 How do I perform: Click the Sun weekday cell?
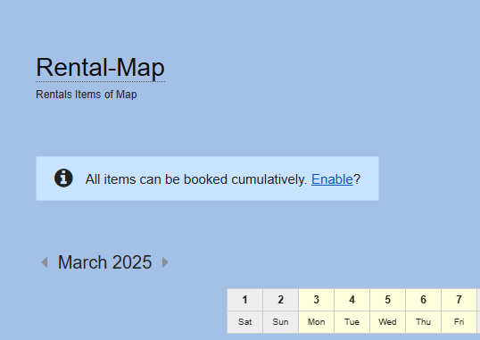click(x=280, y=322)
